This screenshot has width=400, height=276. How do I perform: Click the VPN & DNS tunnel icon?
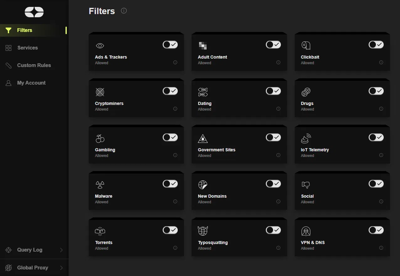coord(306,231)
